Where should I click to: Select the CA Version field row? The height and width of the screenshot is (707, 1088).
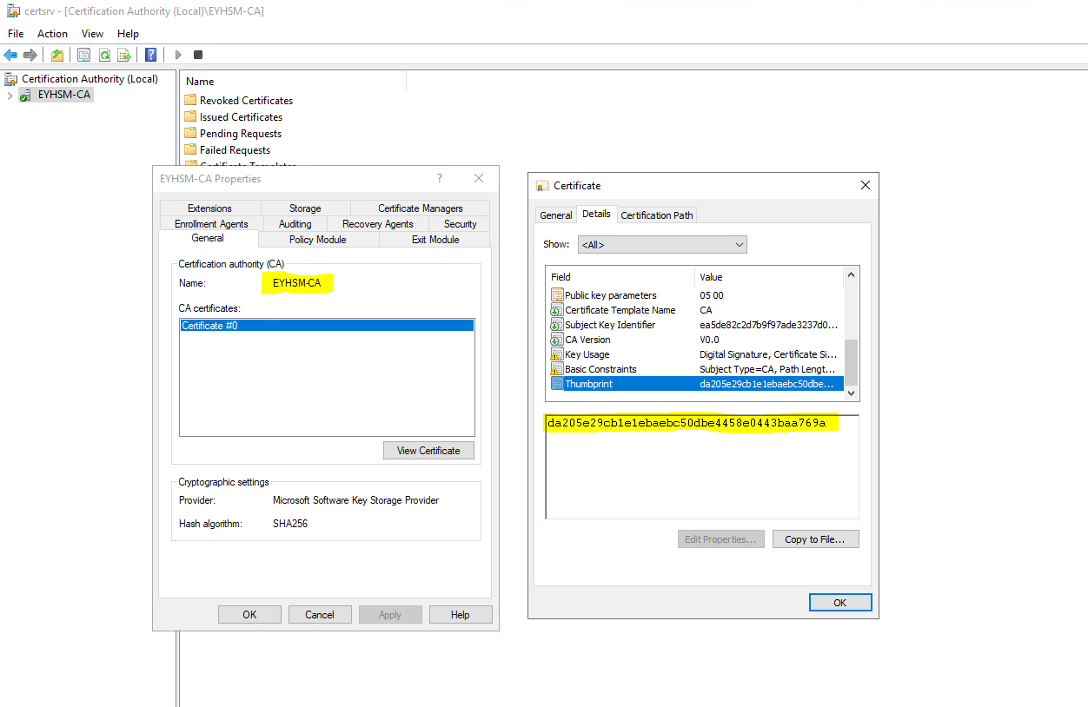tap(696, 340)
